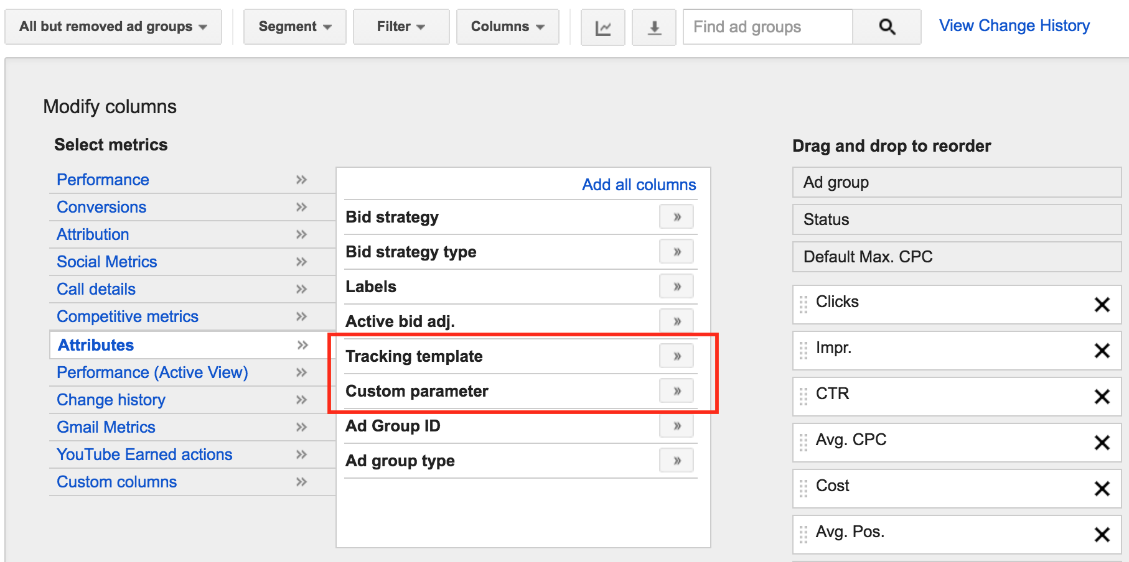Viewport: 1129px width, 562px height.
Task: Add the Tracking template column
Action: pyautogui.click(x=677, y=356)
